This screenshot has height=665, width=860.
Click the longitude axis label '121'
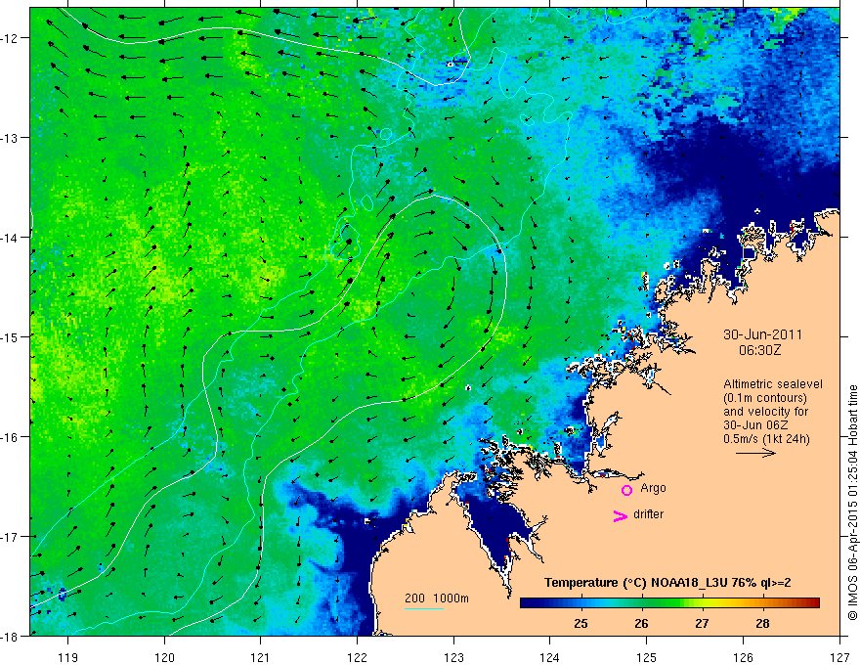point(261,657)
